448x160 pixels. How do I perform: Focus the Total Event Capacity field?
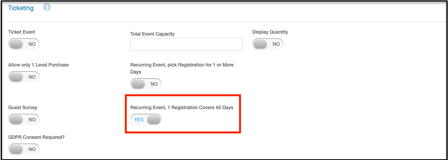click(187, 44)
